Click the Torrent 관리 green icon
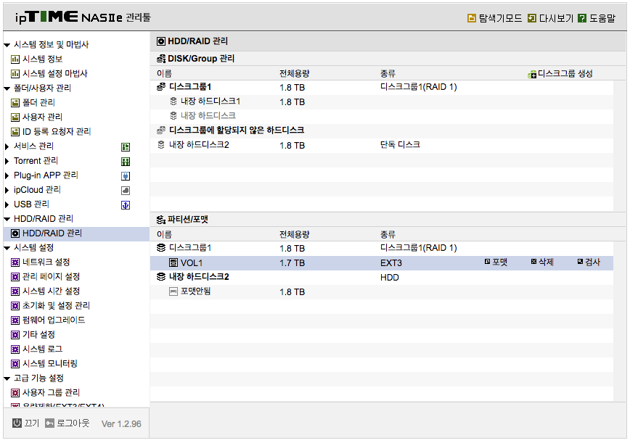 pos(126,161)
